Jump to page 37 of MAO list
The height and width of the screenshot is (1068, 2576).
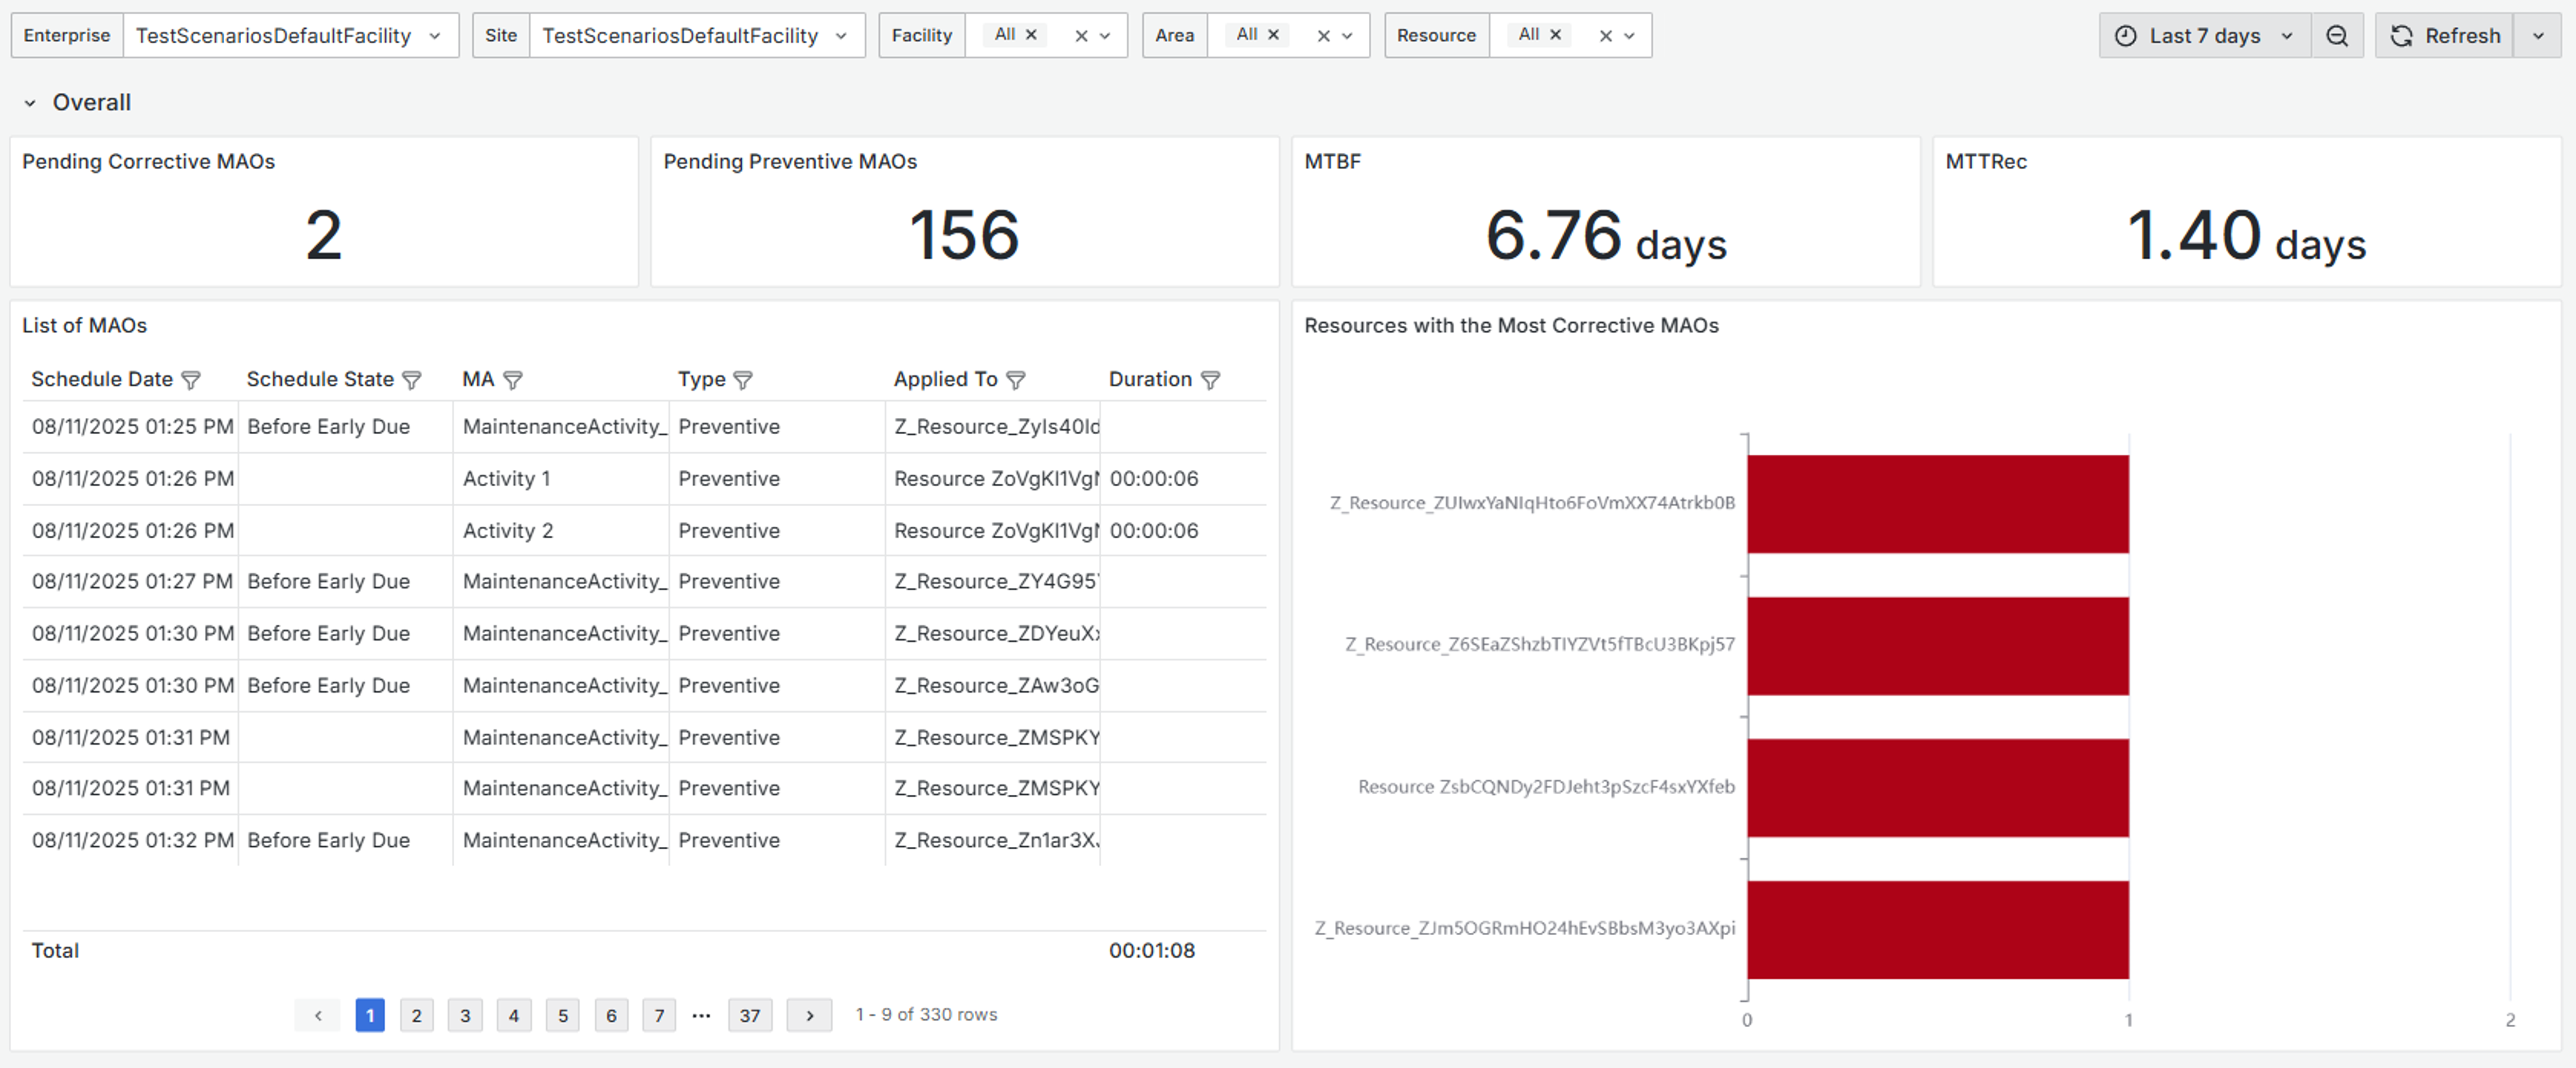(749, 1015)
